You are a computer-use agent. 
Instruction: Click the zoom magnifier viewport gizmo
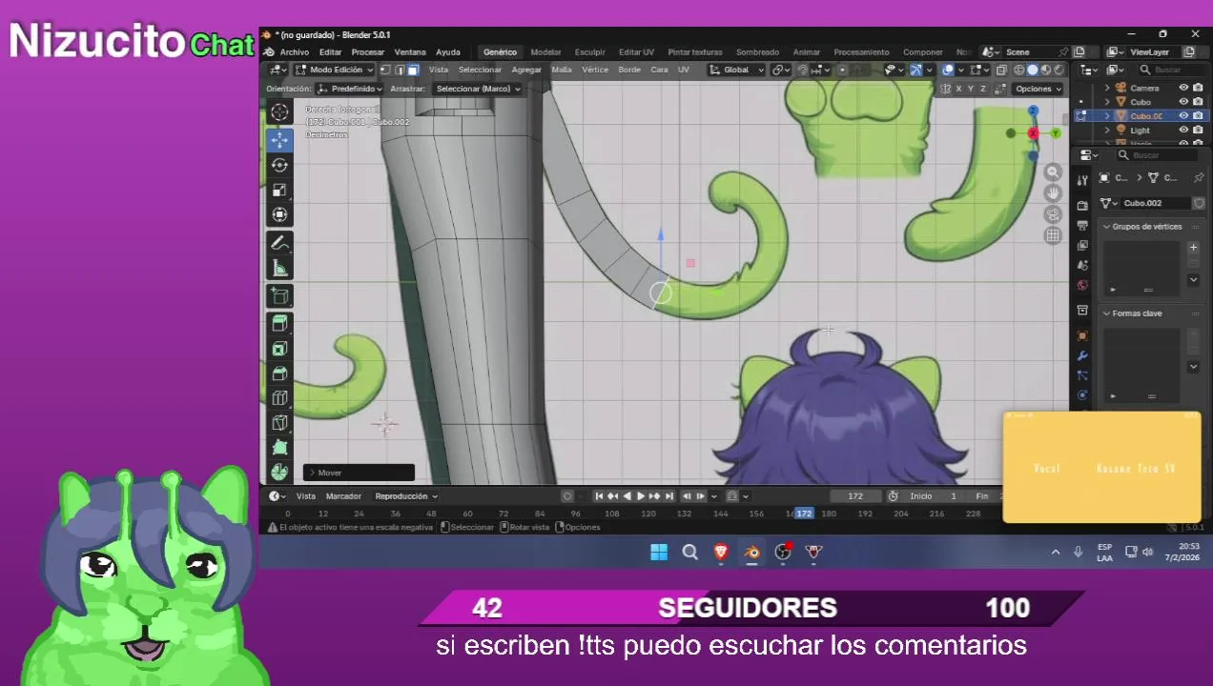1053,172
